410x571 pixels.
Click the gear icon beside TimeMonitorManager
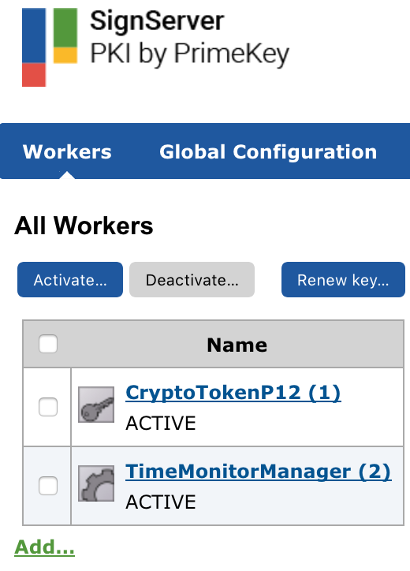click(x=96, y=483)
